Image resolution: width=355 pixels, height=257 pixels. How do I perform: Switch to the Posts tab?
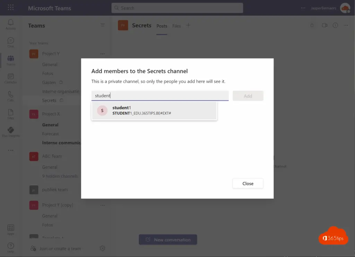coord(162,26)
